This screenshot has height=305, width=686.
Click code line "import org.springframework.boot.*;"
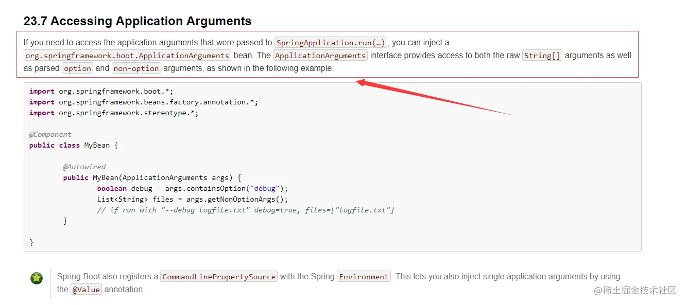click(x=101, y=91)
